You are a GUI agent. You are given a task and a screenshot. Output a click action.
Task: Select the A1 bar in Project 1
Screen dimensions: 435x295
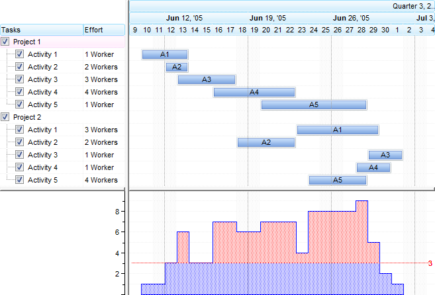point(164,54)
